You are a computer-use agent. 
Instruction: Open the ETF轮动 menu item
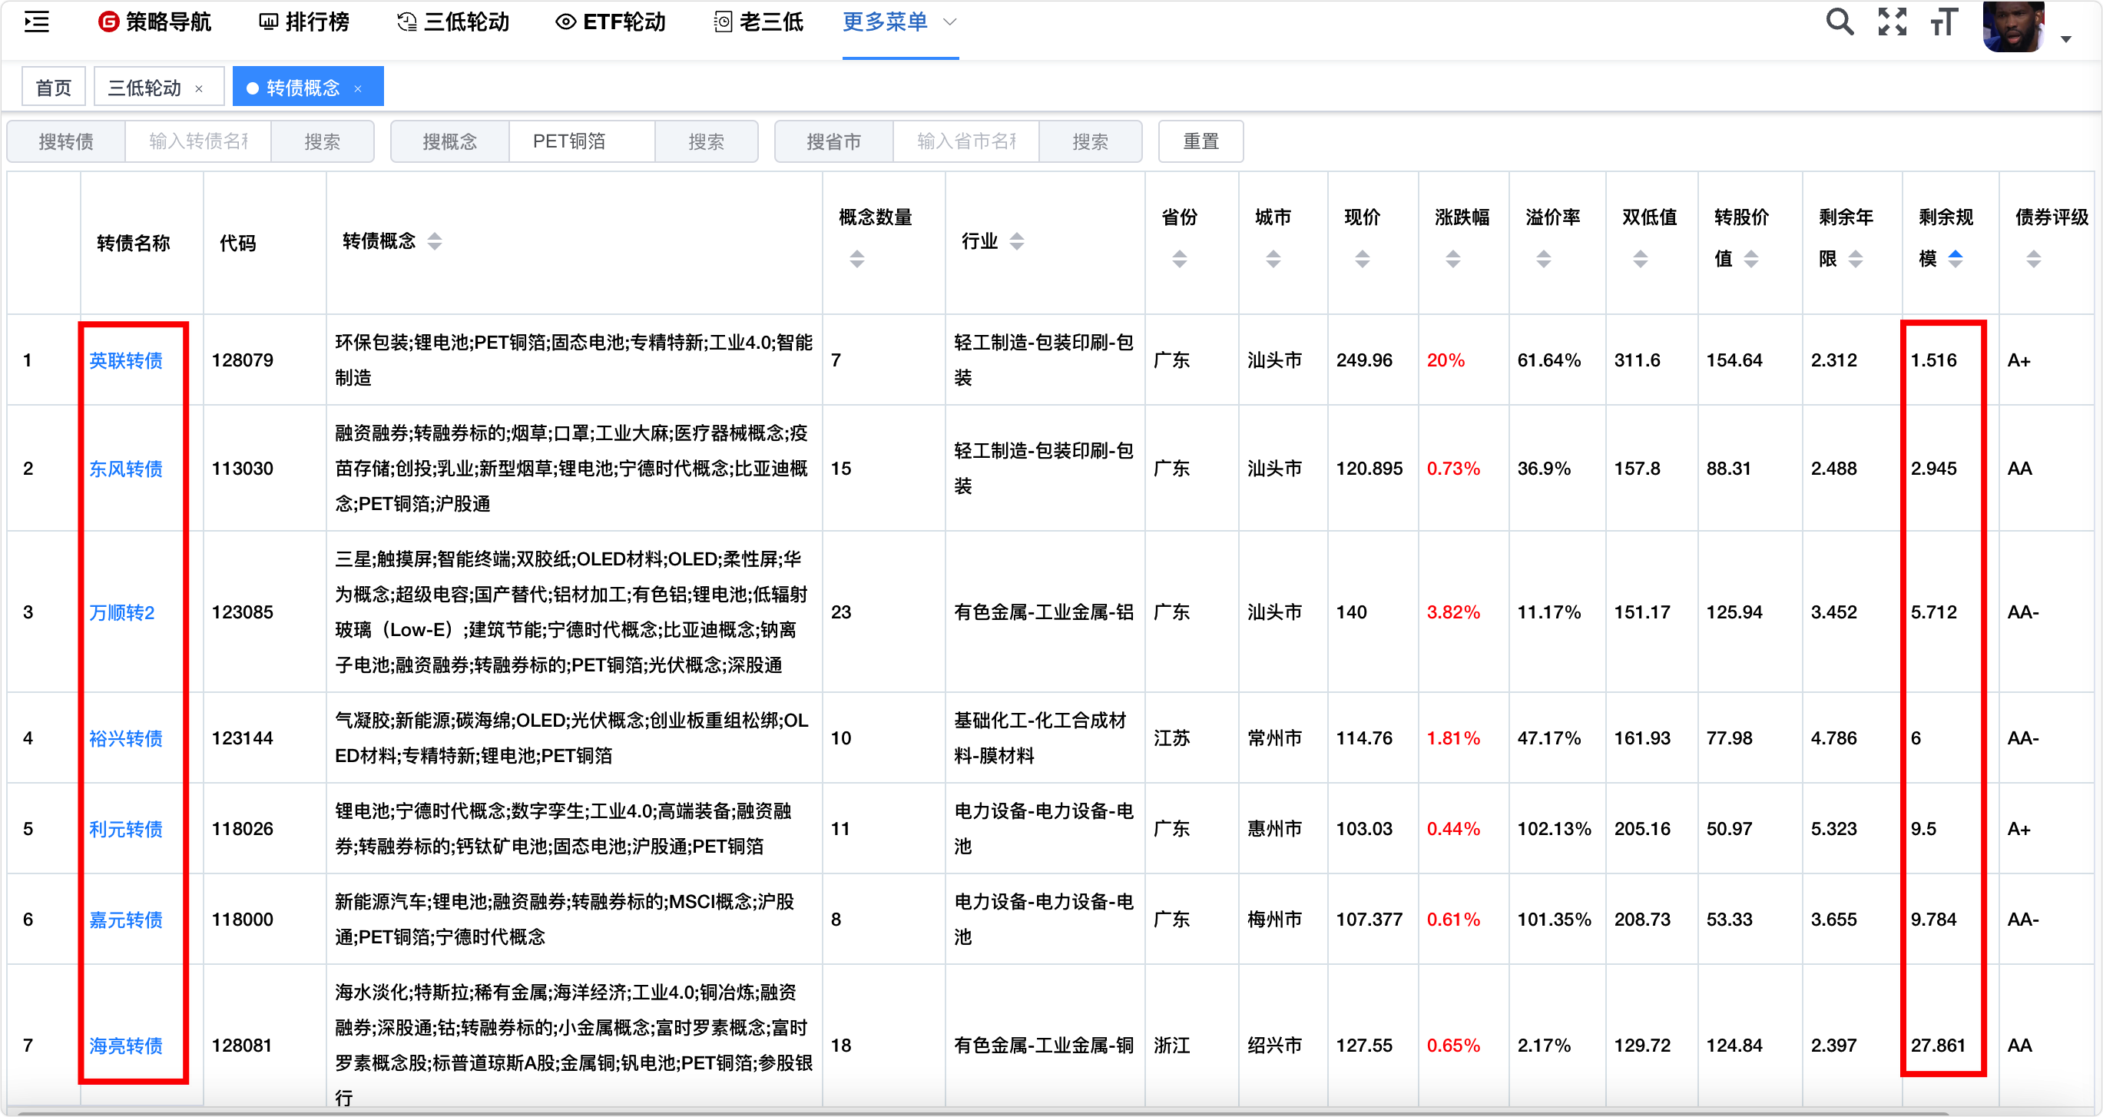tap(611, 22)
